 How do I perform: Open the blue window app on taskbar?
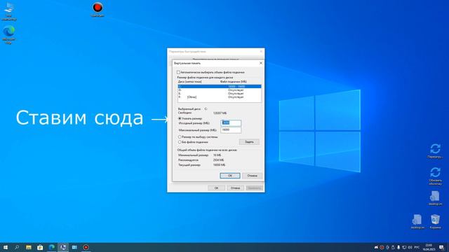point(74,247)
